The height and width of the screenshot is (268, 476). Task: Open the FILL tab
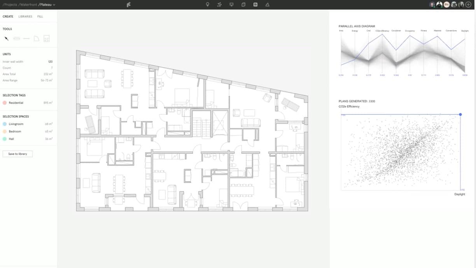(x=40, y=16)
